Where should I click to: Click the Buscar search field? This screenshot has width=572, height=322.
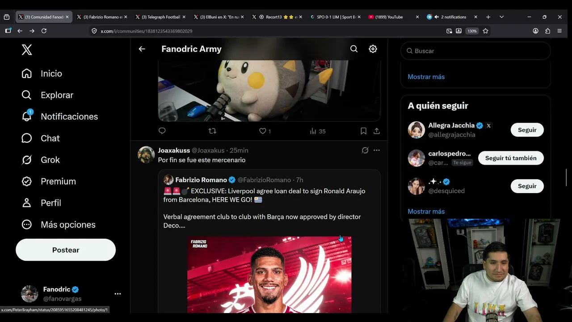(x=475, y=51)
